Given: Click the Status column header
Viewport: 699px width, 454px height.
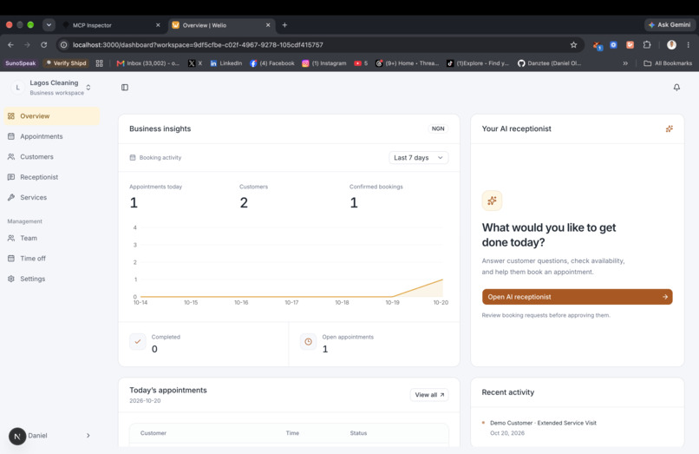Looking at the screenshot, I should tap(358, 433).
